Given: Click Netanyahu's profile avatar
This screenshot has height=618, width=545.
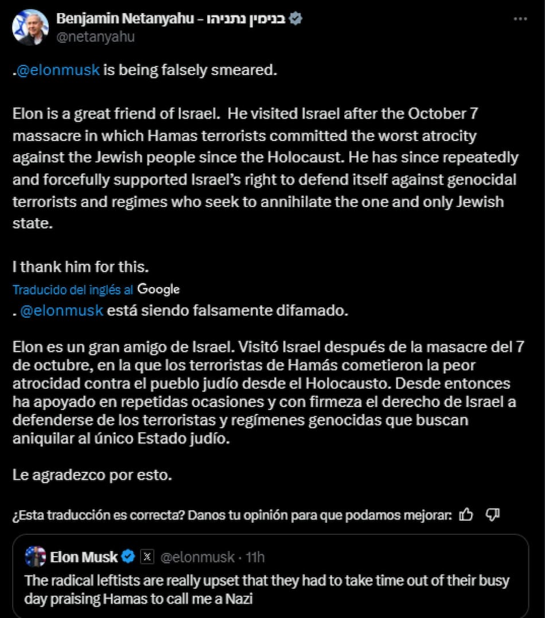Looking at the screenshot, I should tap(30, 27).
